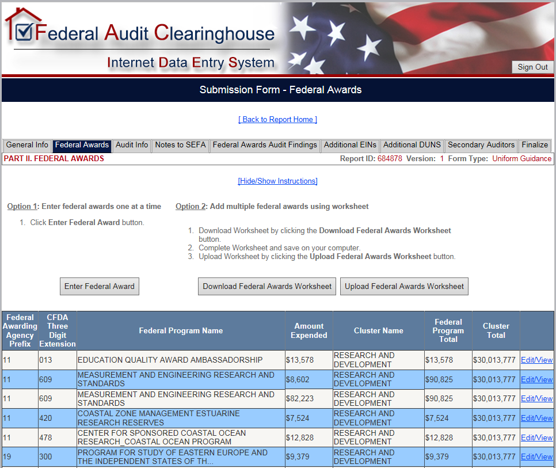Edit/View the $8,602 Measurement and Engineering row
Viewport: 556px width, 468px height.
[x=536, y=380]
